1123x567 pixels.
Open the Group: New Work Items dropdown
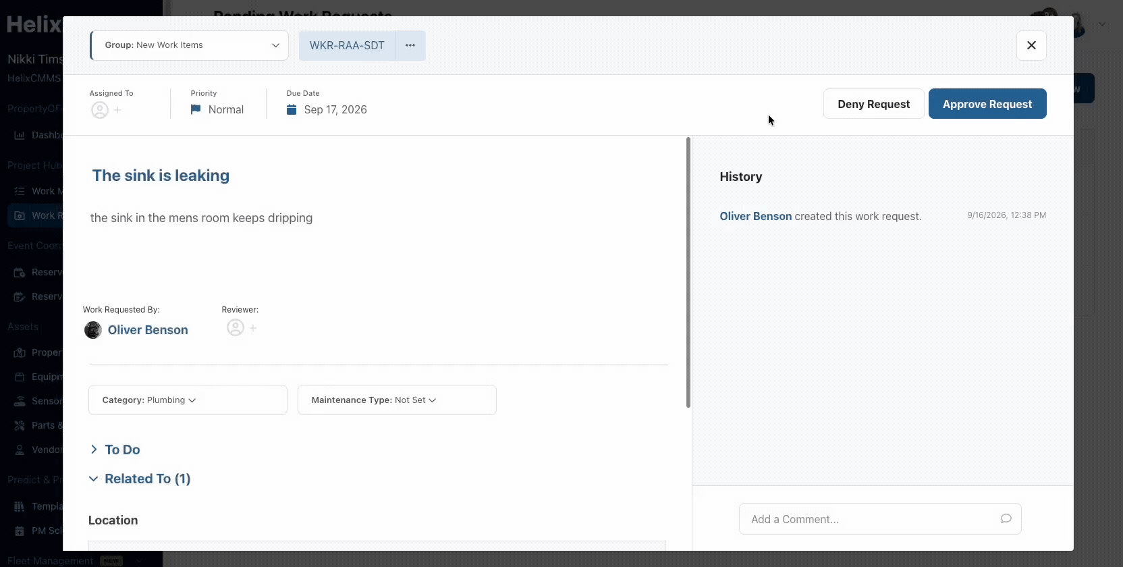click(190, 45)
